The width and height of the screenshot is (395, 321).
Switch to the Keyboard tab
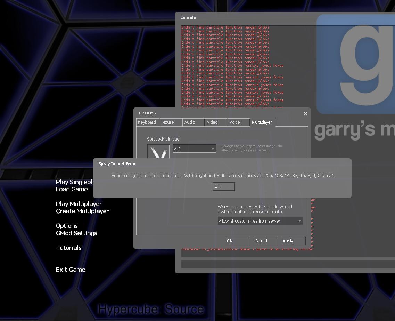click(x=147, y=122)
